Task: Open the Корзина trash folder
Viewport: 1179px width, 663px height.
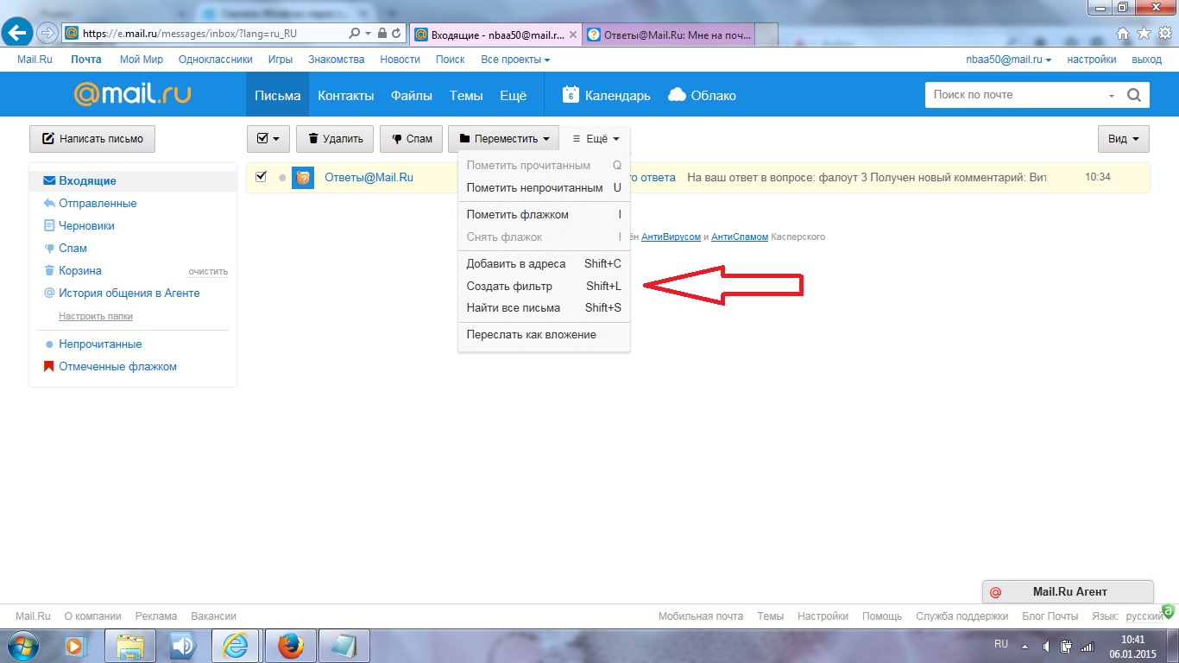Action: [80, 271]
